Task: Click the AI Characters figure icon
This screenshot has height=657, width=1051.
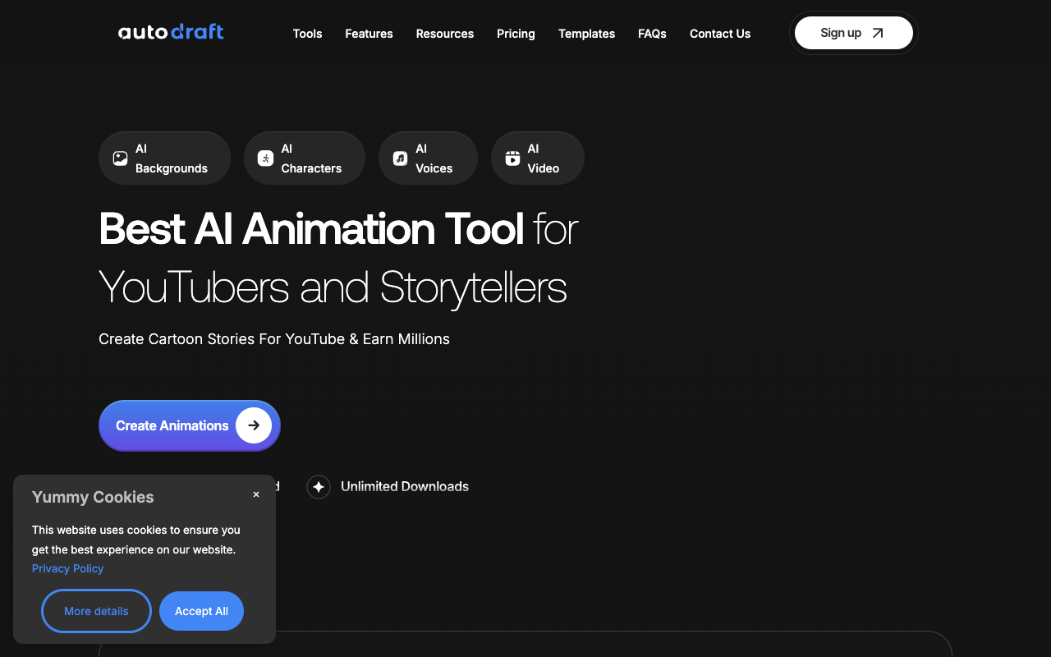Action: click(265, 159)
